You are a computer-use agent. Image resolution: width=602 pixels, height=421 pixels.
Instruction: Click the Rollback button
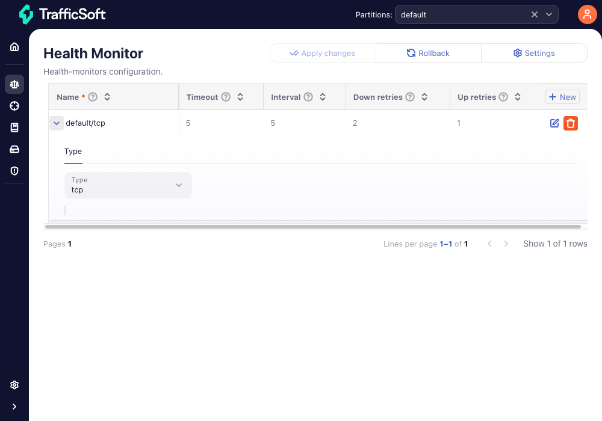coord(428,53)
